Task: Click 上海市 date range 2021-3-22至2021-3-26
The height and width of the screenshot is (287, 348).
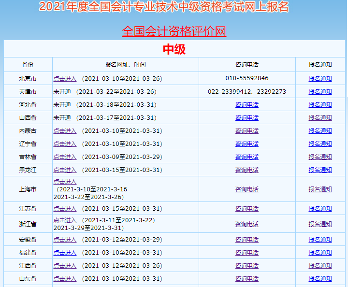Action: coord(88,197)
